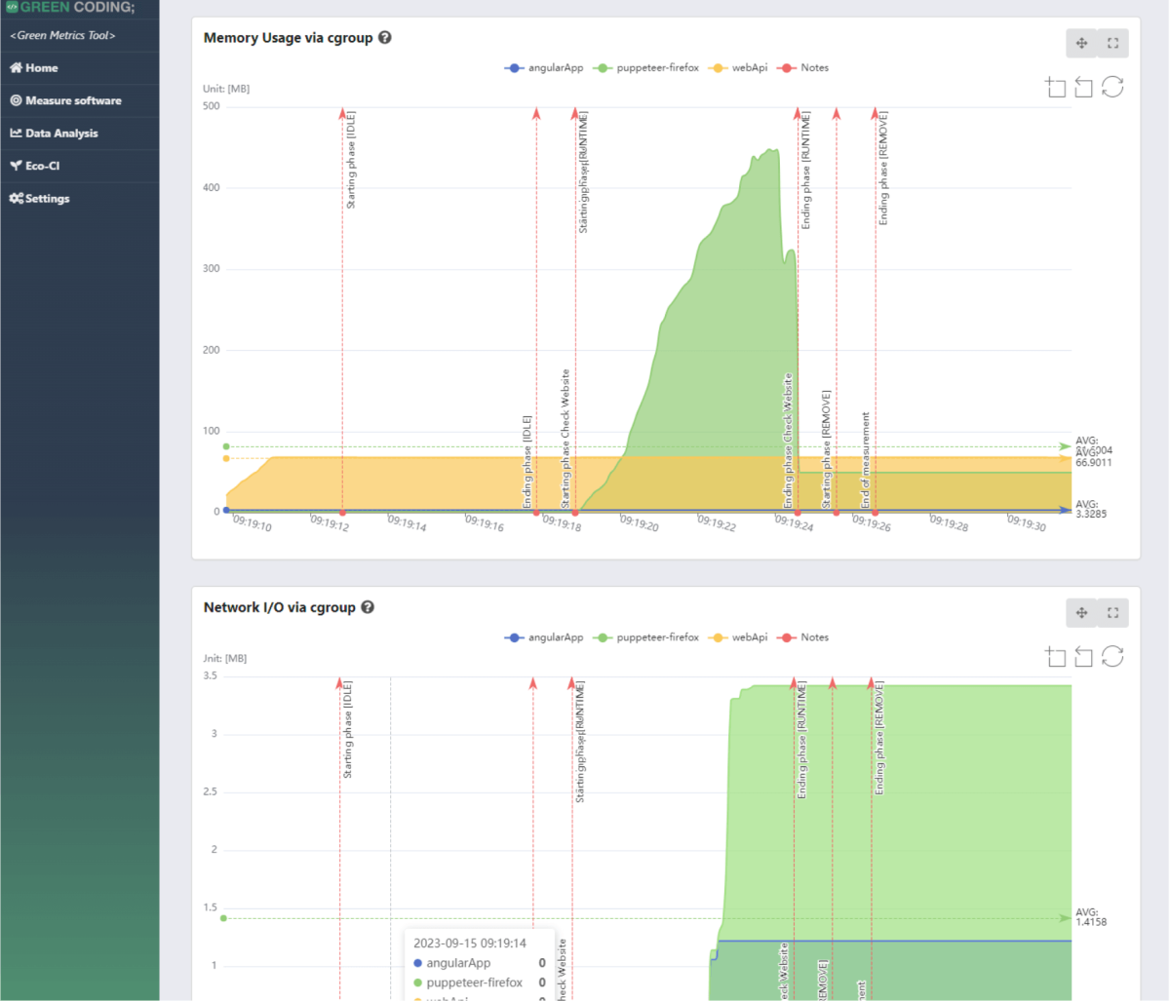The width and height of the screenshot is (1170, 1001).
Task: Click 'Starting phase [IDLE]' label in Memory chart
Action: click(x=351, y=161)
